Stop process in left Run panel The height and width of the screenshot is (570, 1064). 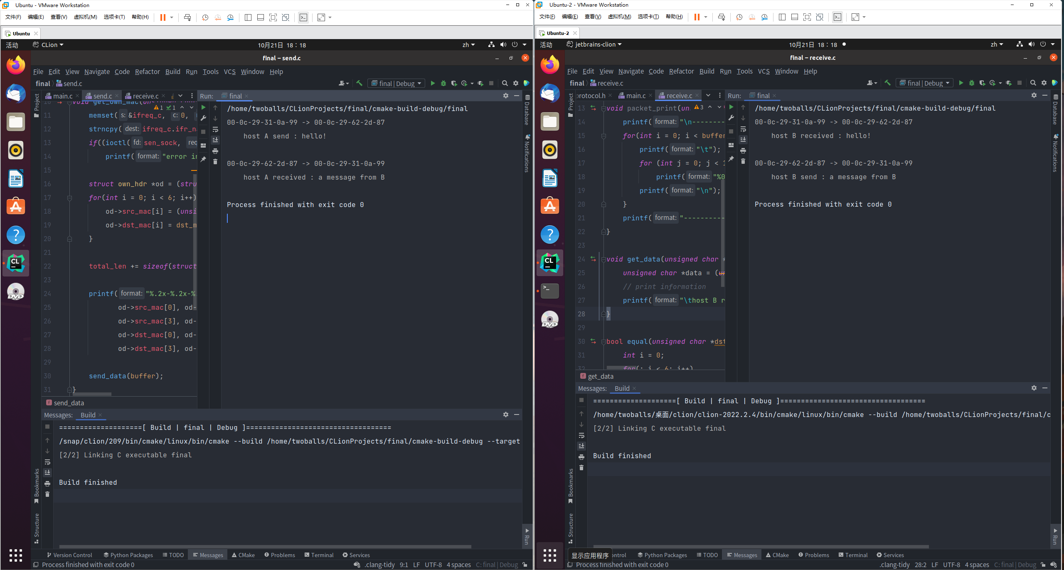click(x=203, y=132)
